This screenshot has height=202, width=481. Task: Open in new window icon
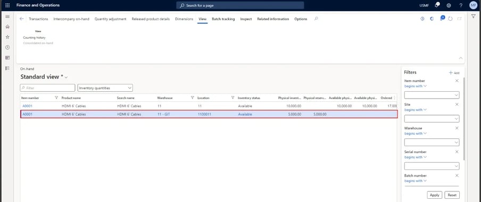(459, 19)
